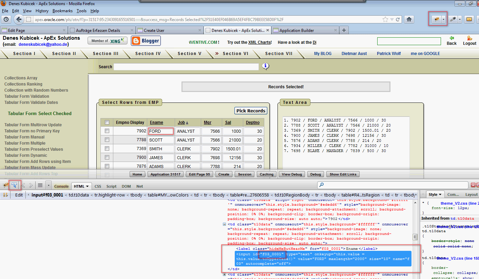Switch to Firebug CSS tab

click(x=98, y=186)
